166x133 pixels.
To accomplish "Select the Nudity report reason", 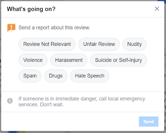I will (x=135, y=44).
